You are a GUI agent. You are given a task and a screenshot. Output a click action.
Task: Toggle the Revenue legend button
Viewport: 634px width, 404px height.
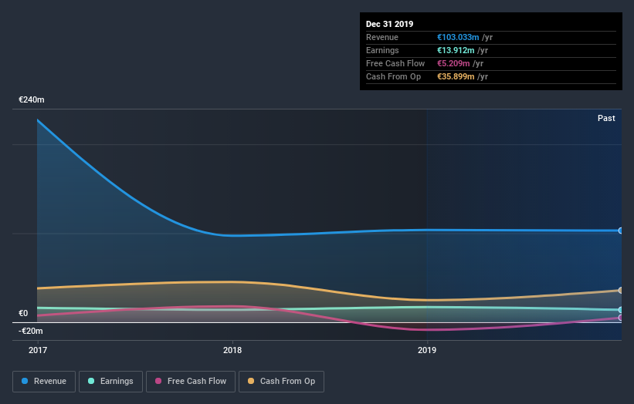tap(44, 382)
